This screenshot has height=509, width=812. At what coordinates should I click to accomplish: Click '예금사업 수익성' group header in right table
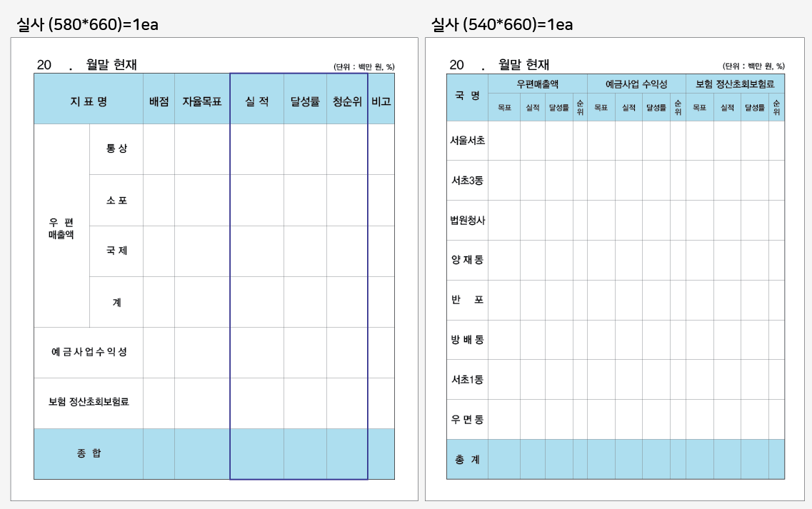coord(636,84)
